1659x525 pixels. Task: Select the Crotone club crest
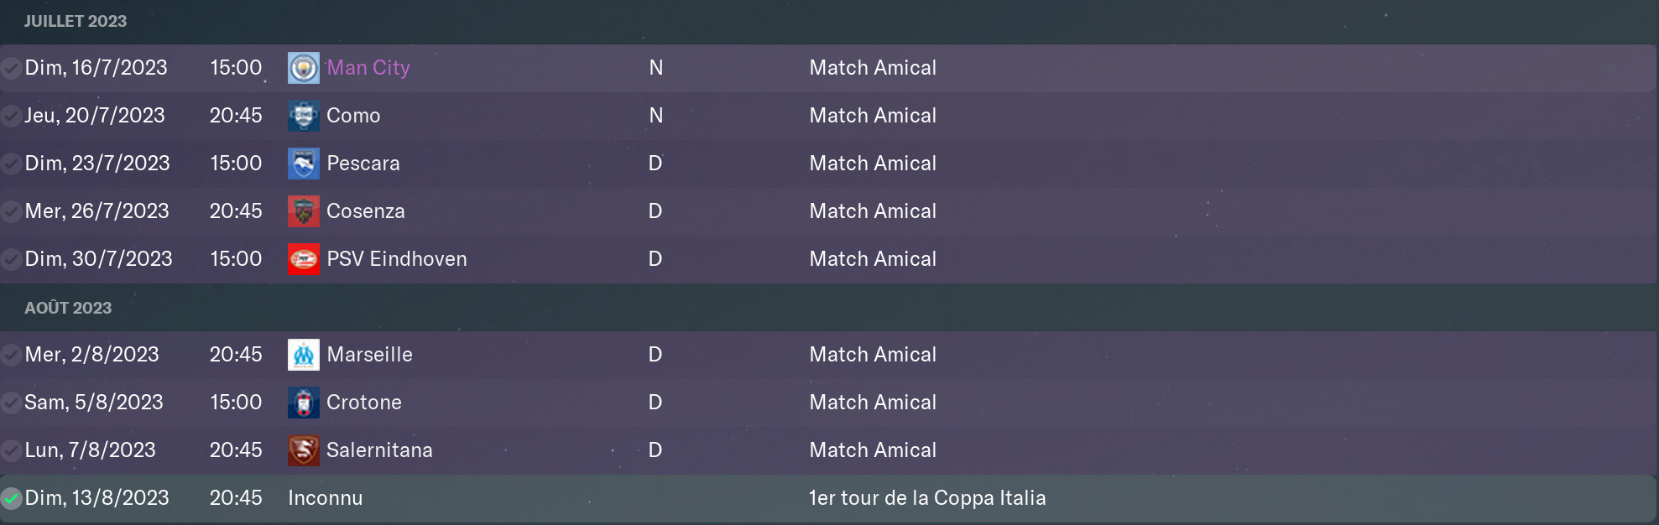click(303, 403)
